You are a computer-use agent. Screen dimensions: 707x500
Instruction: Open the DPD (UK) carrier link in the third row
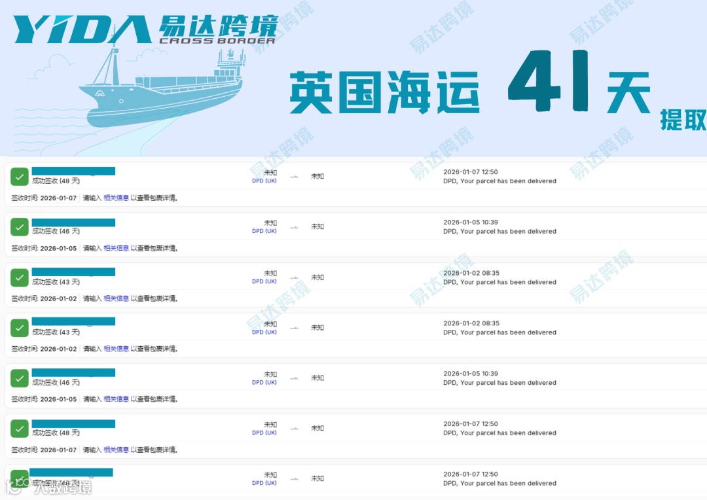[264, 281]
